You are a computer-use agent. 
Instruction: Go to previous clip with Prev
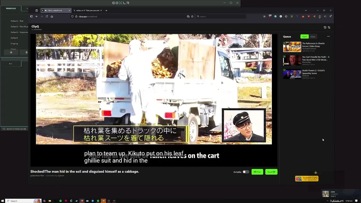(257, 172)
